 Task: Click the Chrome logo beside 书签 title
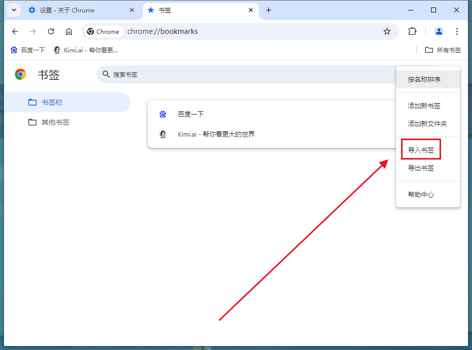tap(20, 74)
